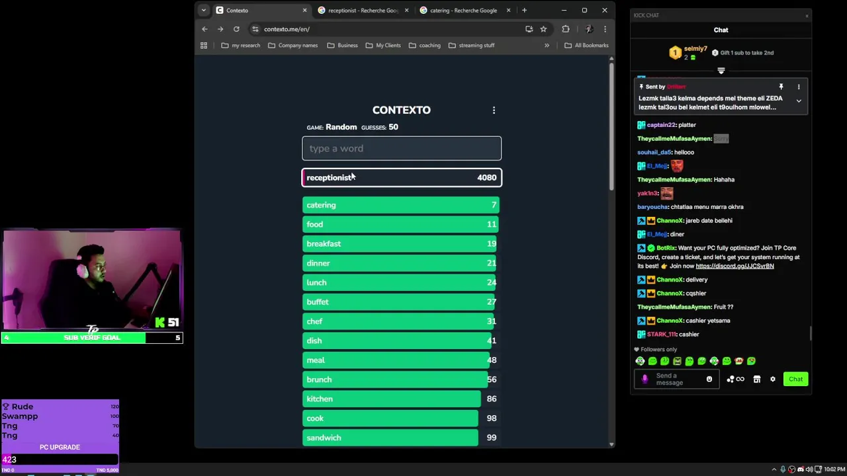Open the Company names bookmark folder
The height and width of the screenshot is (476, 847).
pos(292,46)
